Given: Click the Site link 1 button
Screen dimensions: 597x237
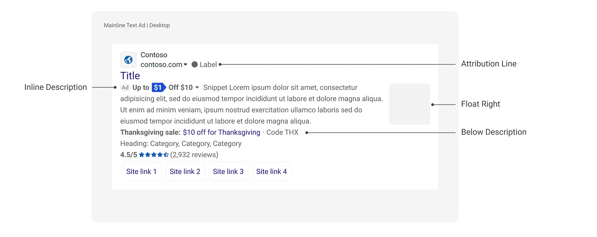Looking at the screenshot, I should [x=142, y=172].
